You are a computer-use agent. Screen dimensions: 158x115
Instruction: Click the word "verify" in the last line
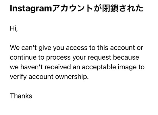click(18, 77)
